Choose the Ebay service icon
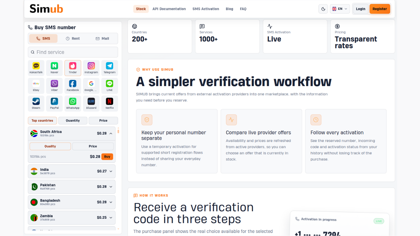 [36, 86]
